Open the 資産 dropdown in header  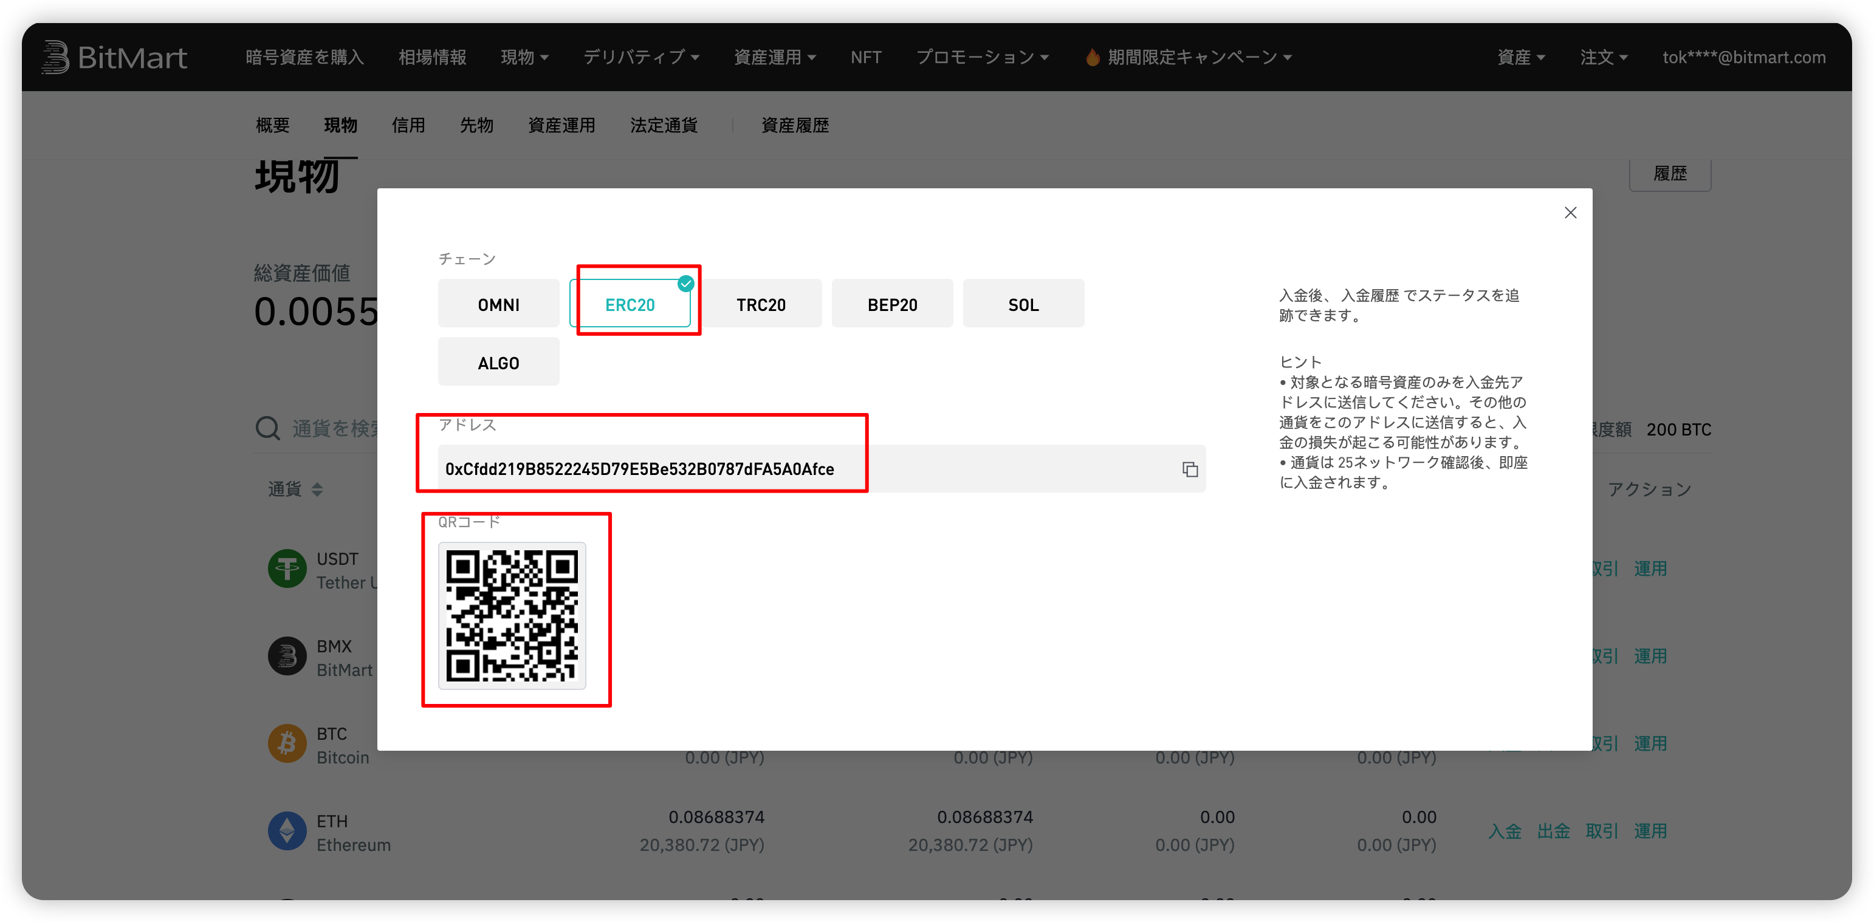tap(1521, 56)
